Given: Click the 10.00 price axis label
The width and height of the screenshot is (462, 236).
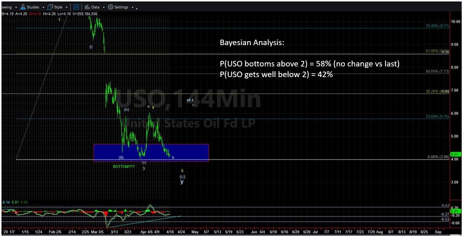Looking at the screenshot, I should click(456, 22).
